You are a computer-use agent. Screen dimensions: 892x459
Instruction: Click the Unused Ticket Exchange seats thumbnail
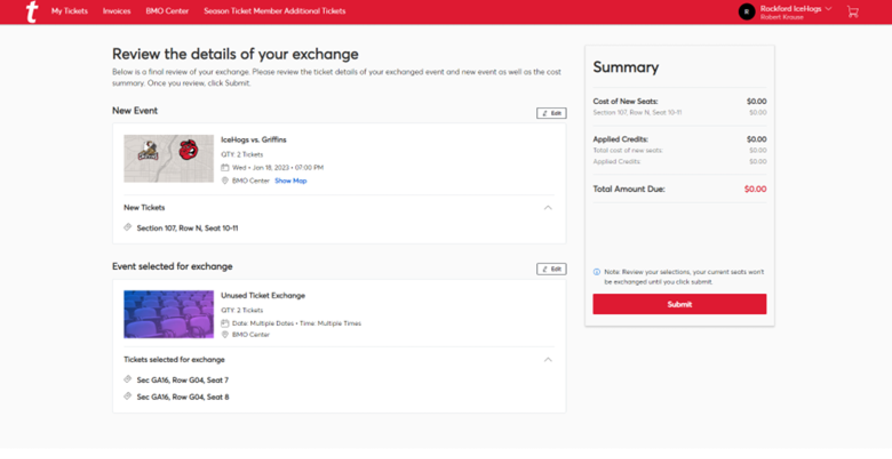click(x=169, y=314)
